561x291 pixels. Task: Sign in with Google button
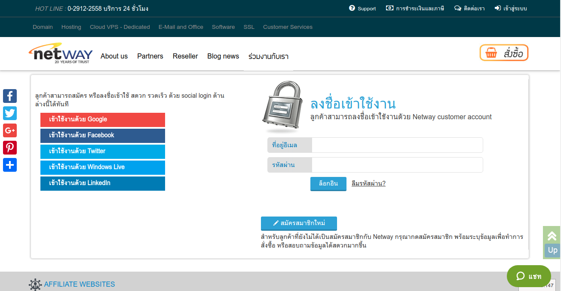pyautogui.click(x=103, y=120)
